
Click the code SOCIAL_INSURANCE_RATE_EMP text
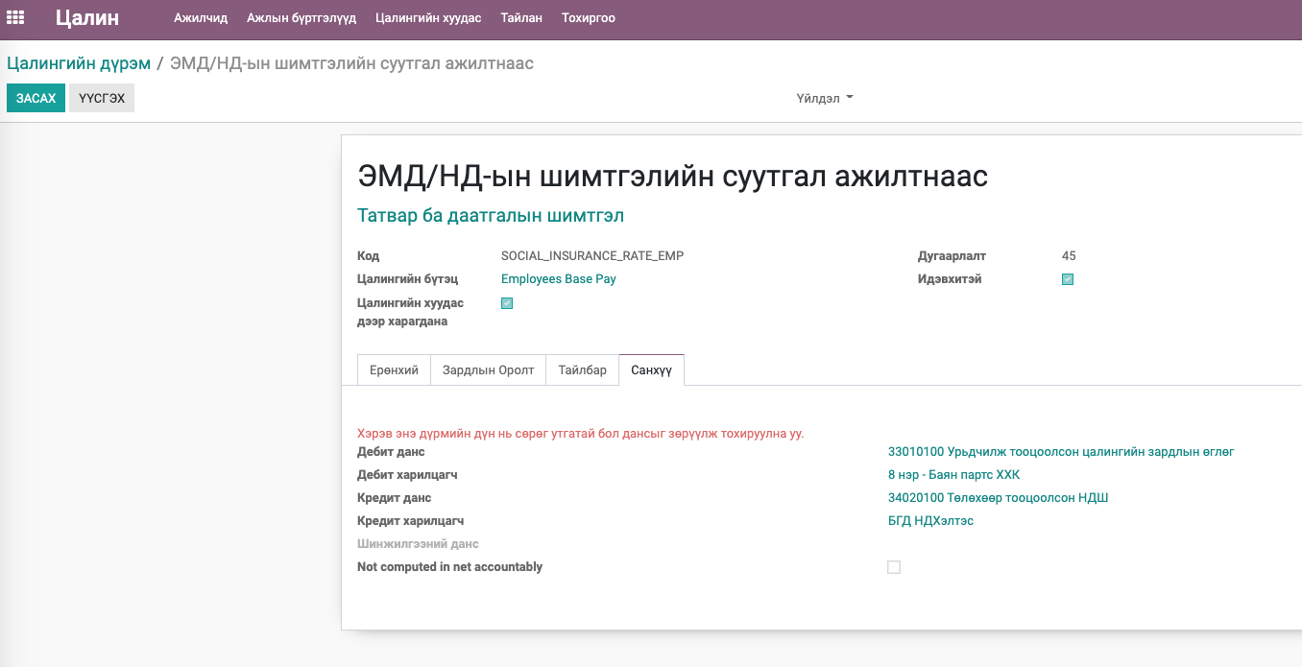pos(592,256)
